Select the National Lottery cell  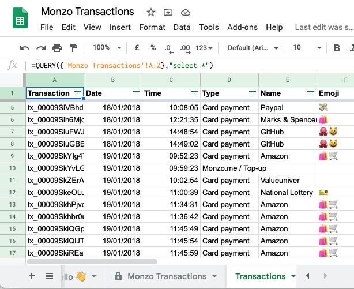click(x=288, y=193)
